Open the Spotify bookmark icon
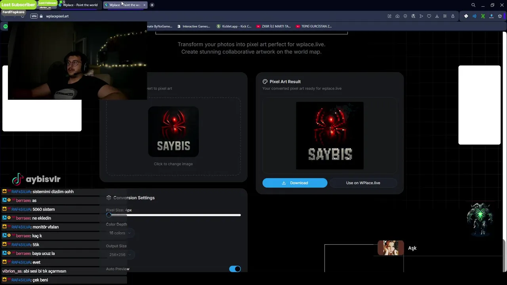Viewport: 507px width, 285px height. coord(6,26)
